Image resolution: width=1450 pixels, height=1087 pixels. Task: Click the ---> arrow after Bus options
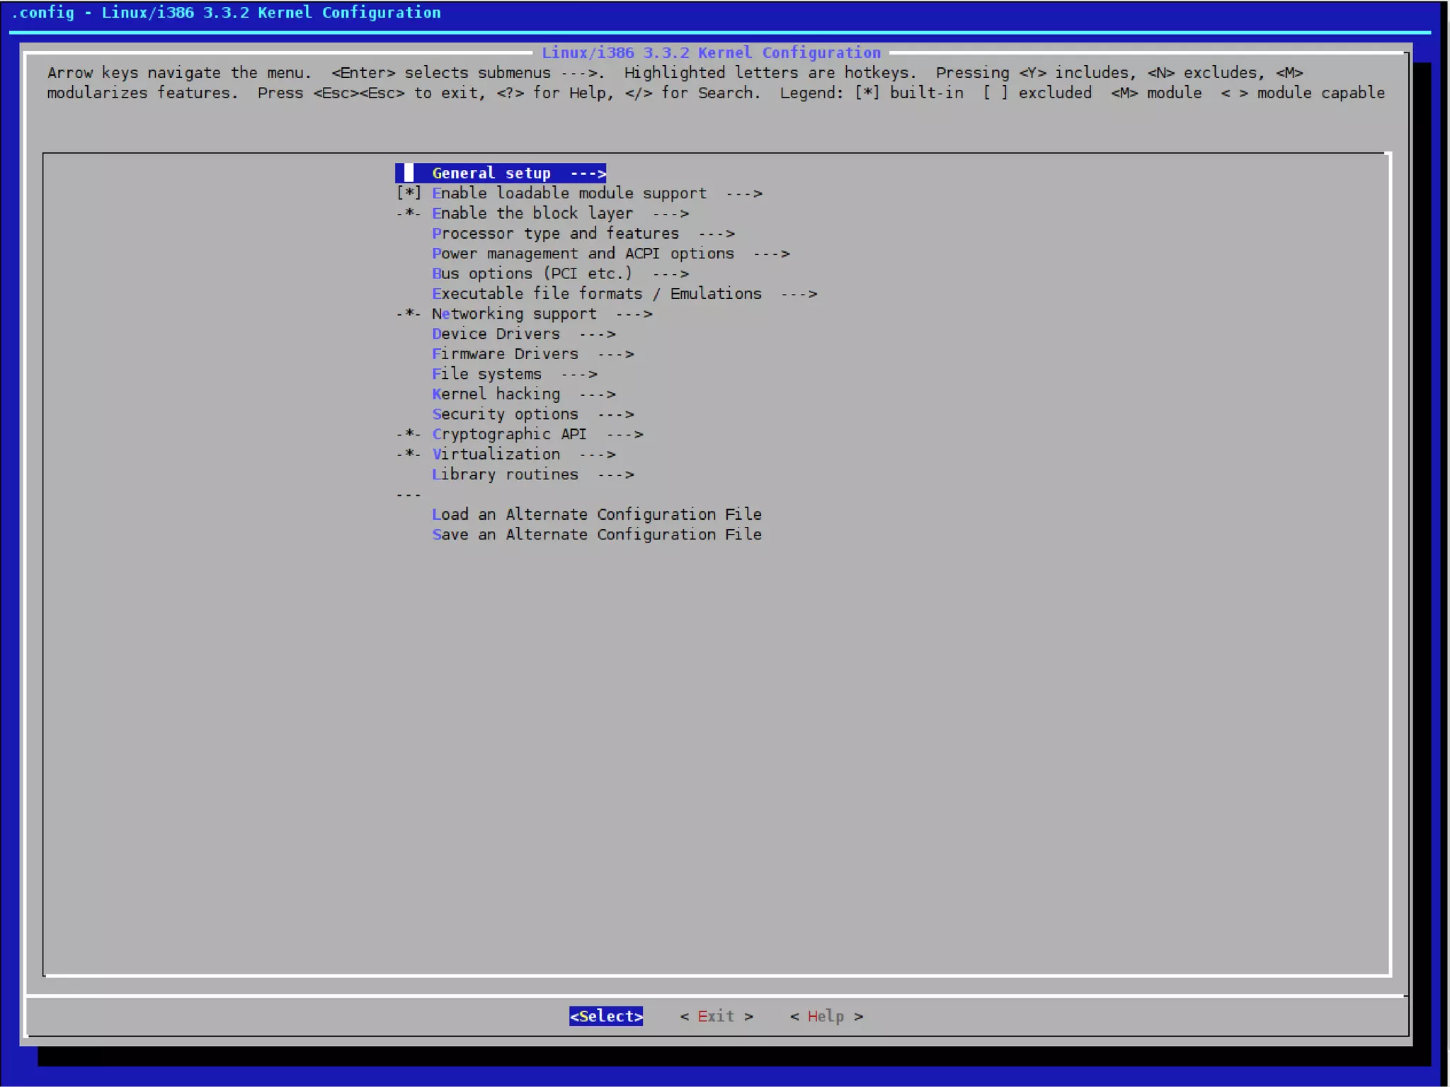coord(670,274)
